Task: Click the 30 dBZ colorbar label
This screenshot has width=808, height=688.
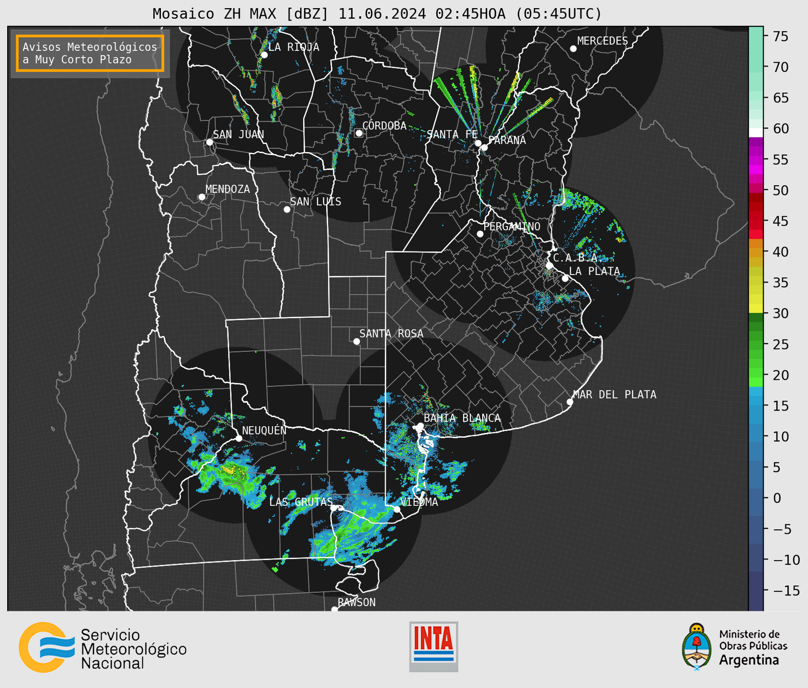Action: (781, 313)
